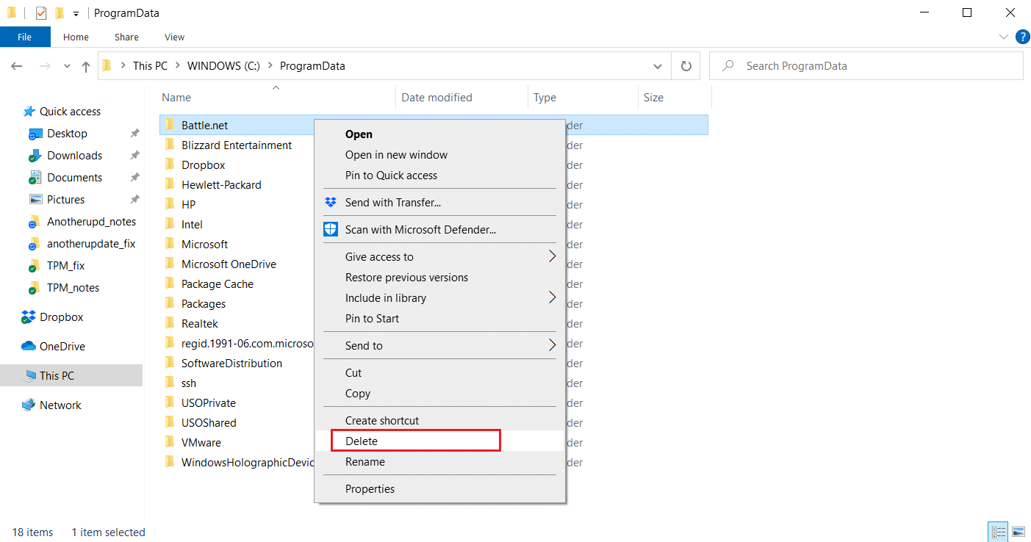This screenshot has height=542, width=1031.
Task: Open Documents in Quick access
Action: (75, 178)
